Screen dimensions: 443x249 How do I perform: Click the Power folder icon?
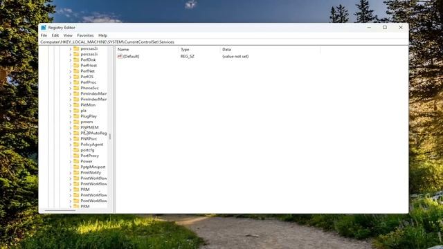tap(76, 161)
